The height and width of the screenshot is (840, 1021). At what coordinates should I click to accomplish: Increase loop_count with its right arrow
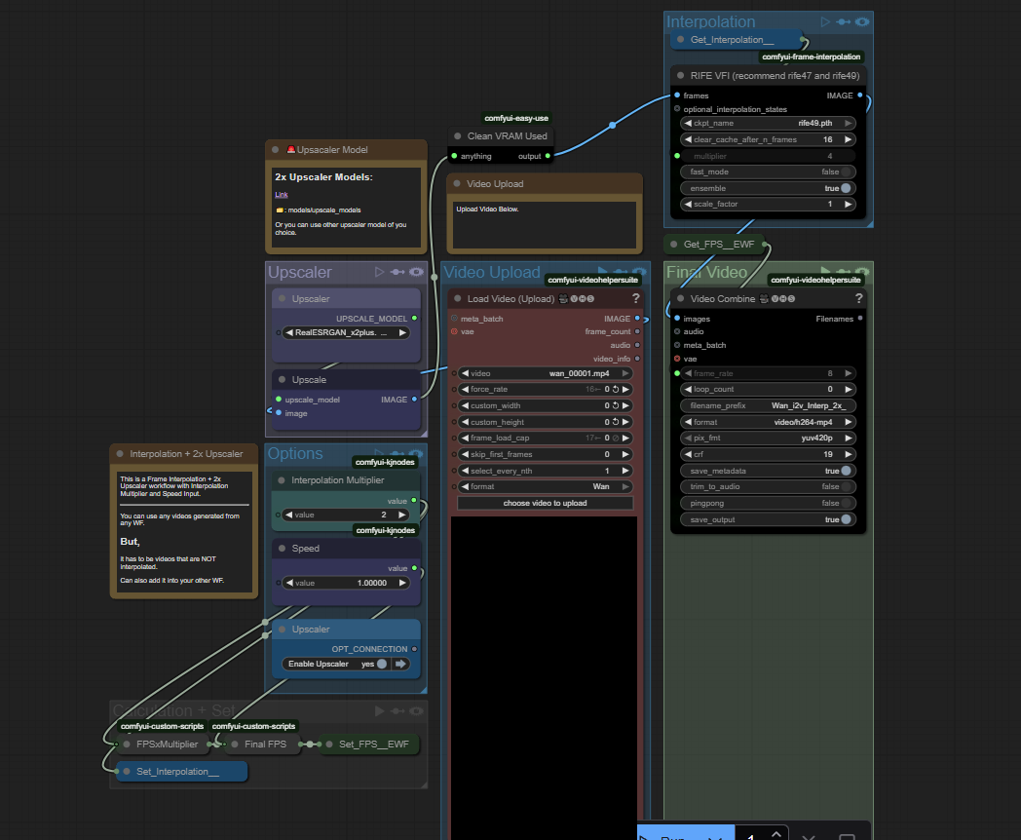pos(848,390)
